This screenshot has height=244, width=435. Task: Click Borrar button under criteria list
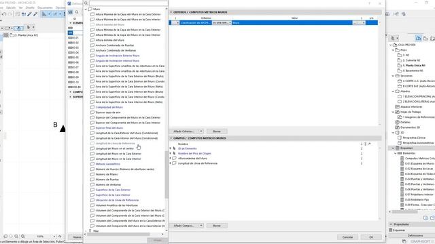pos(217,131)
